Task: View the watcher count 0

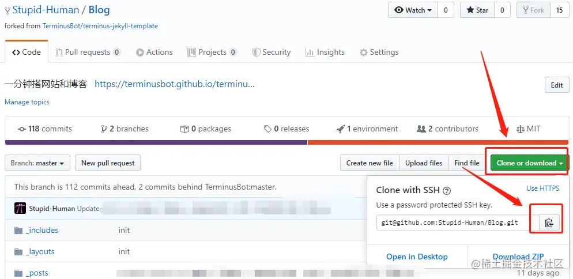Action: (x=446, y=10)
